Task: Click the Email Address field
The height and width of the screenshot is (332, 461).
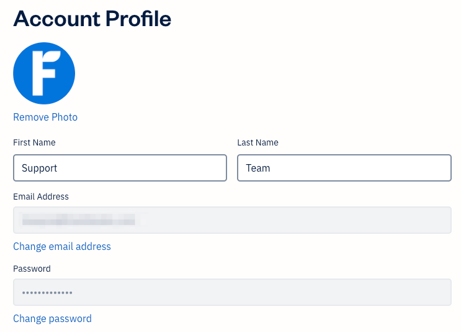Action: [x=232, y=220]
